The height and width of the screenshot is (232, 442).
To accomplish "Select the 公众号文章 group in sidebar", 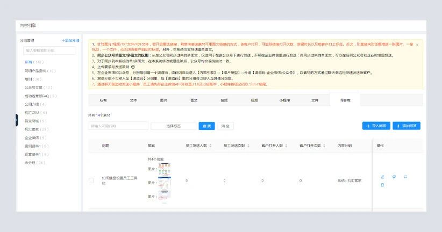I will point(38,87).
